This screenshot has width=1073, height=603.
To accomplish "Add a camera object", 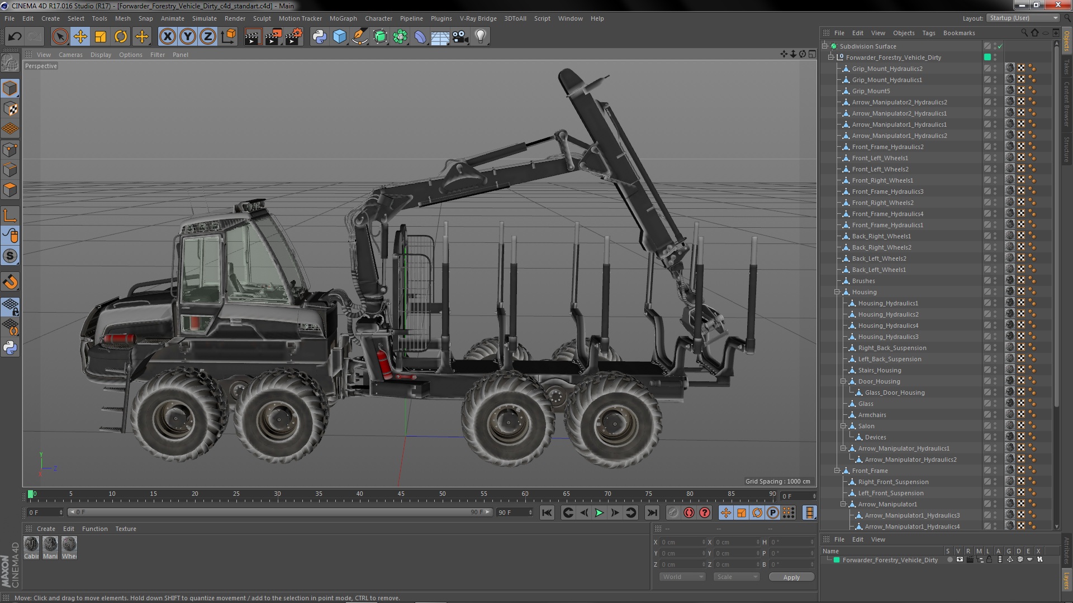I will tap(460, 37).
